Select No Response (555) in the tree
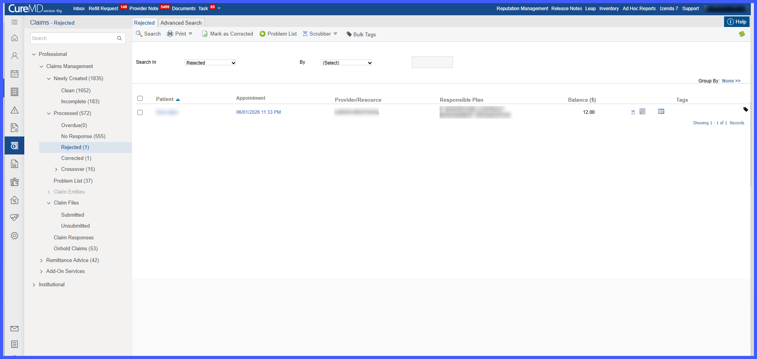The width and height of the screenshot is (757, 359). (83, 136)
